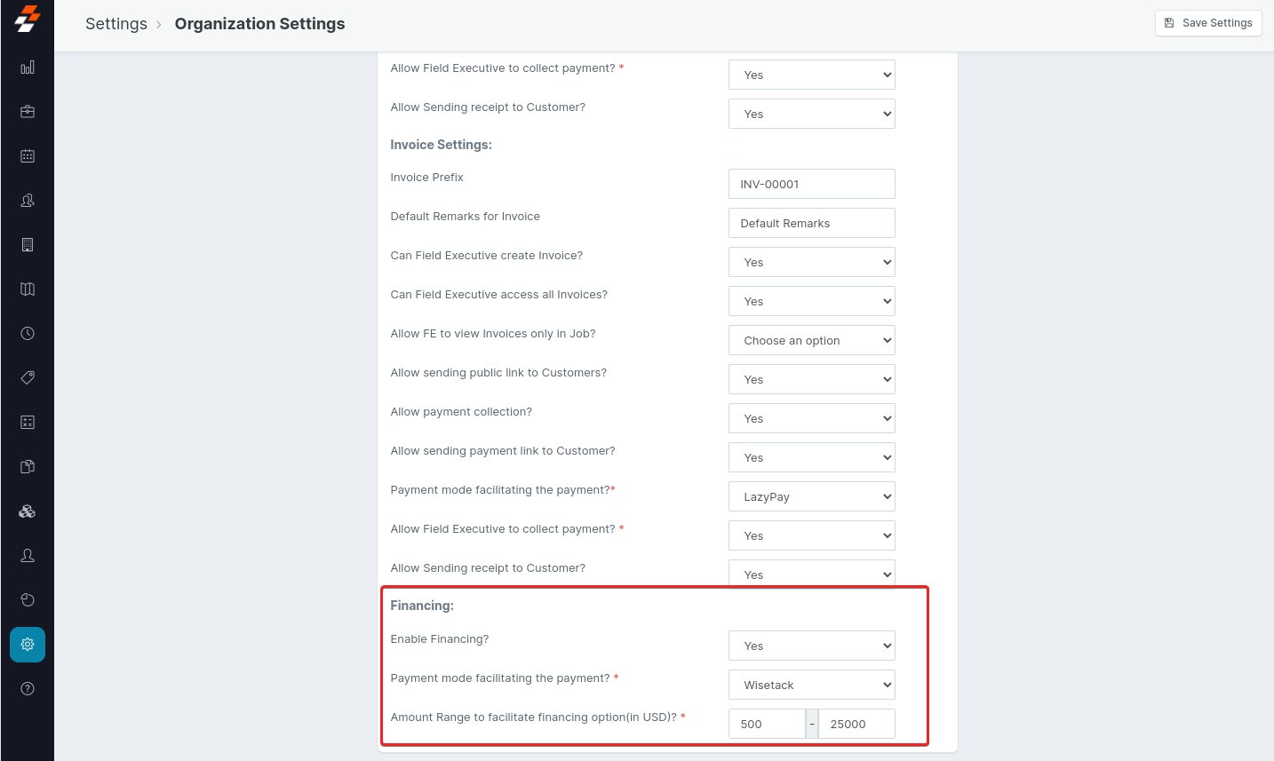Click the Invoice Prefix input field
This screenshot has width=1274, height=761.
(811, 184)
